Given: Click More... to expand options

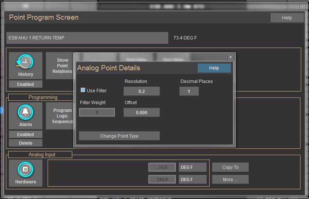Looking at the screenshot, I should (230, 179).
